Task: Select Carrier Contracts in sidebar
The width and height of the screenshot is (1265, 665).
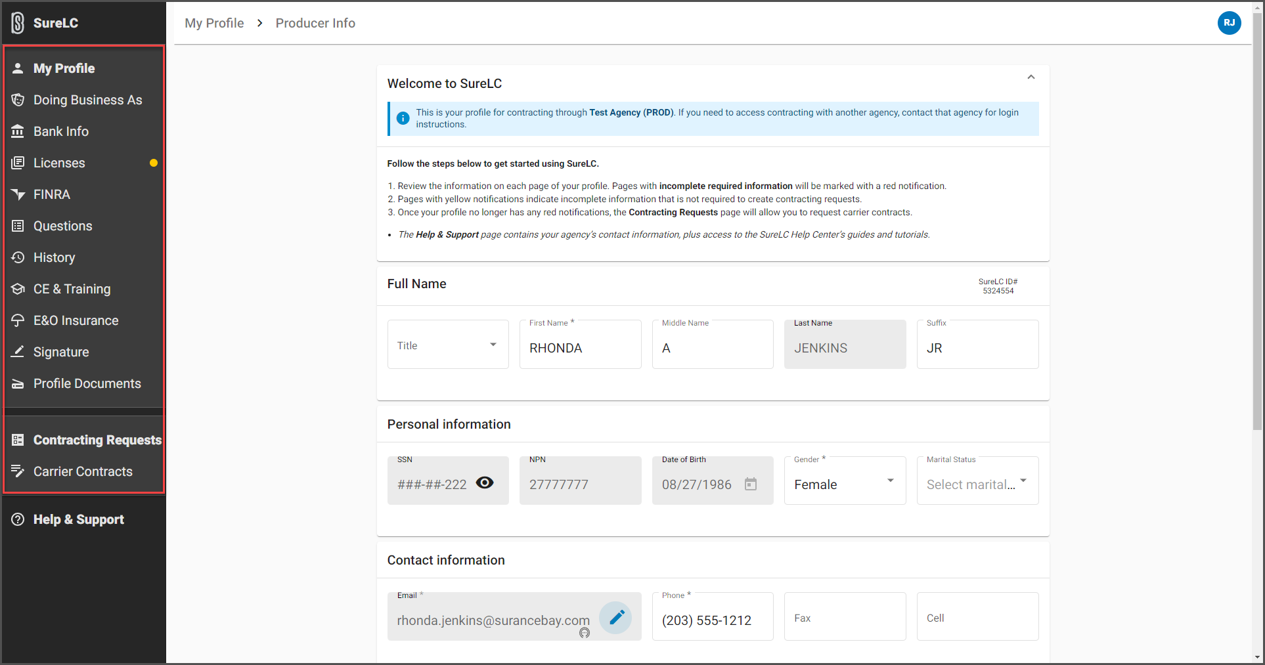Action: (83, 471)
